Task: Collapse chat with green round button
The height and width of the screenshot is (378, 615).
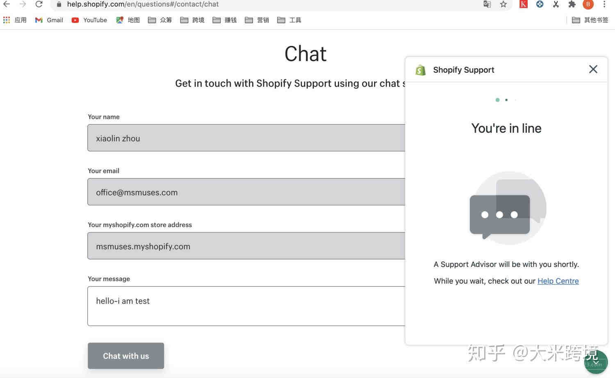Action: click(x=596, y=362)
